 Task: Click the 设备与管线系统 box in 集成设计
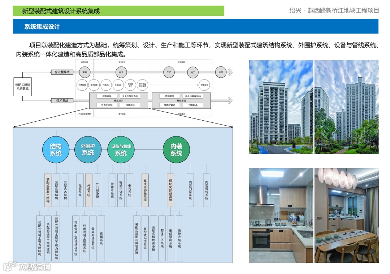tap(130, 96)
